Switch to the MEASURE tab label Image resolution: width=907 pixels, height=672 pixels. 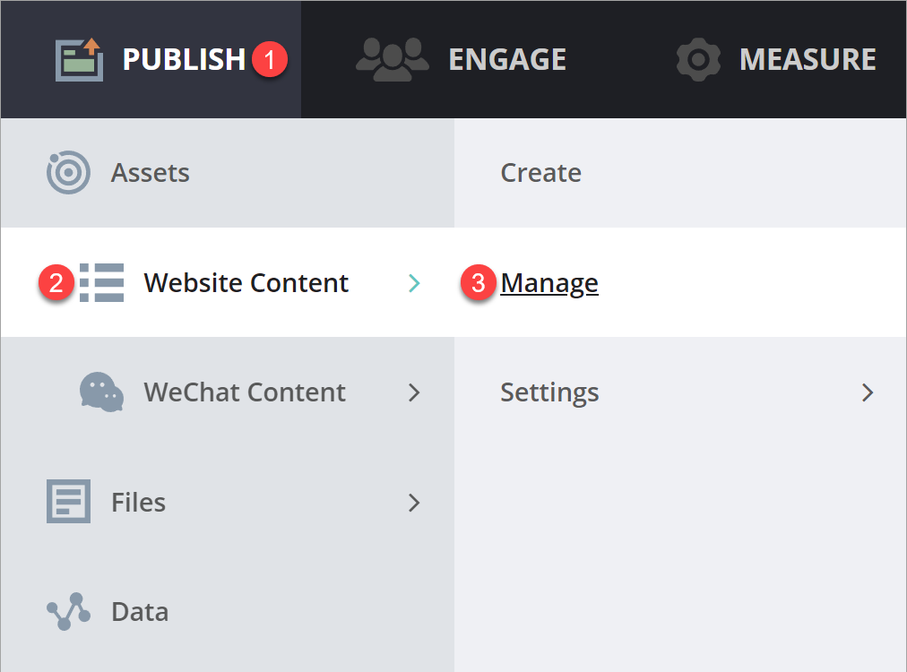[808, 59]
